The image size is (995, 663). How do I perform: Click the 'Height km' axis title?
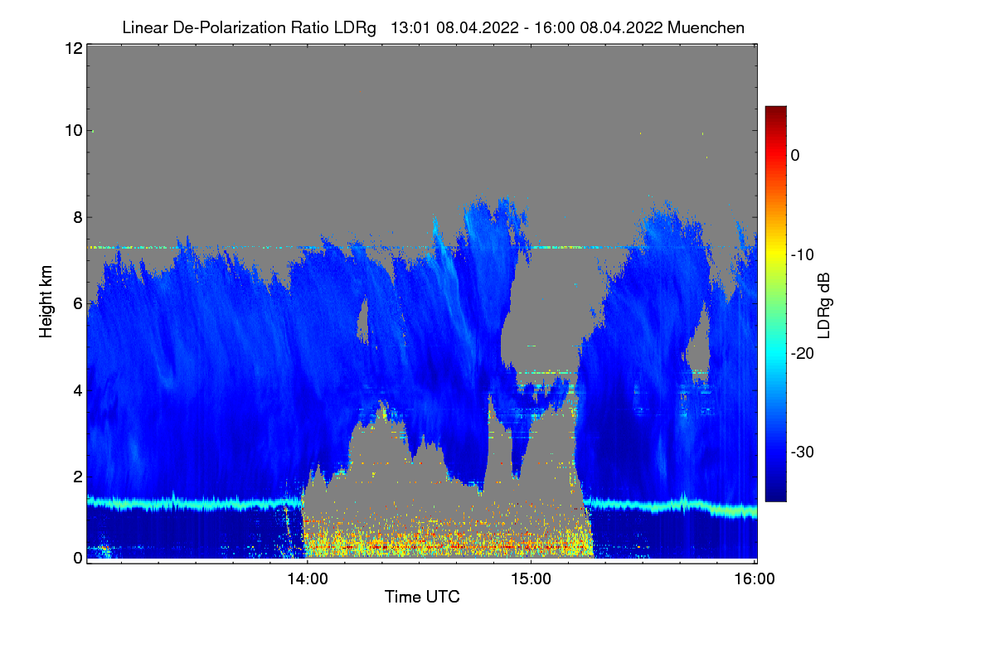(x=46, y=302)
